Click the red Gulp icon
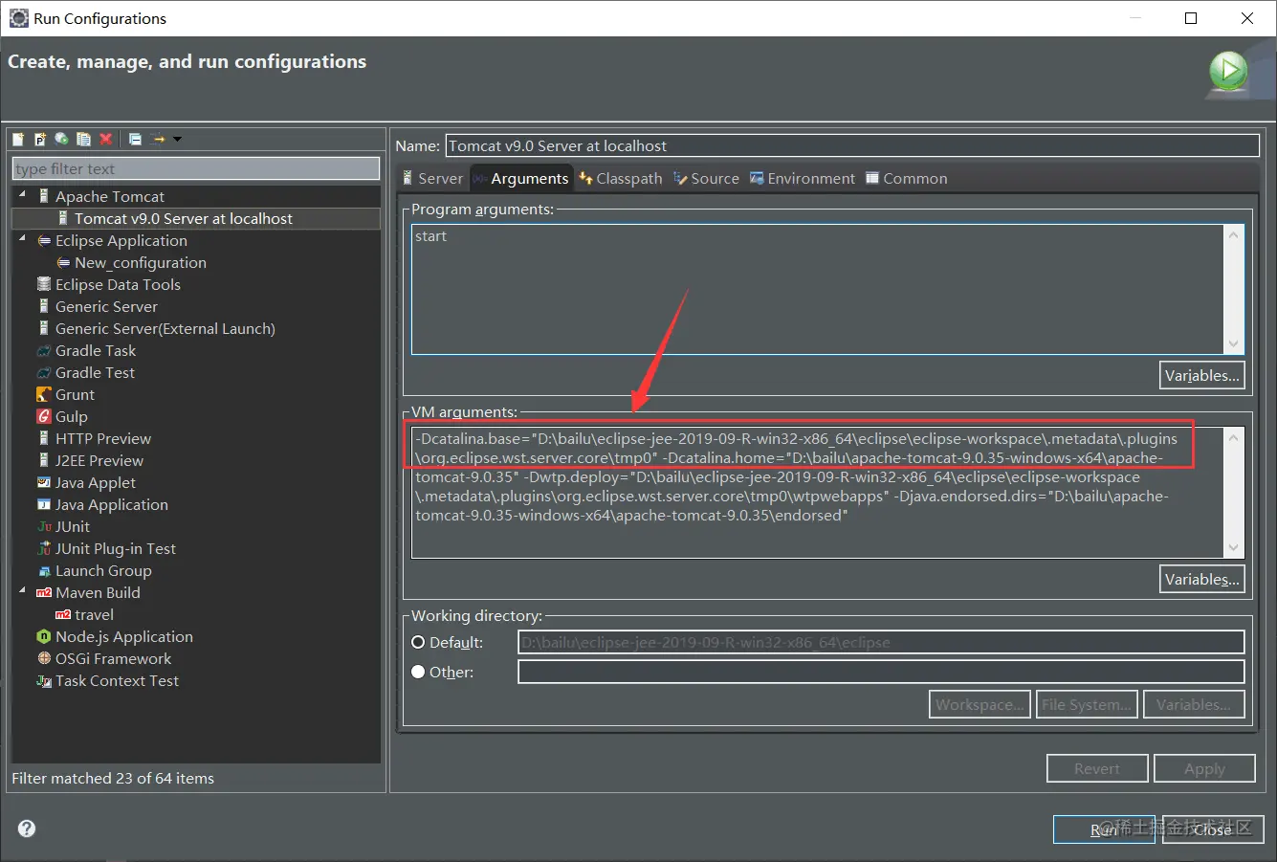This screenshot has width=1277, height=862. coord(44,416)
